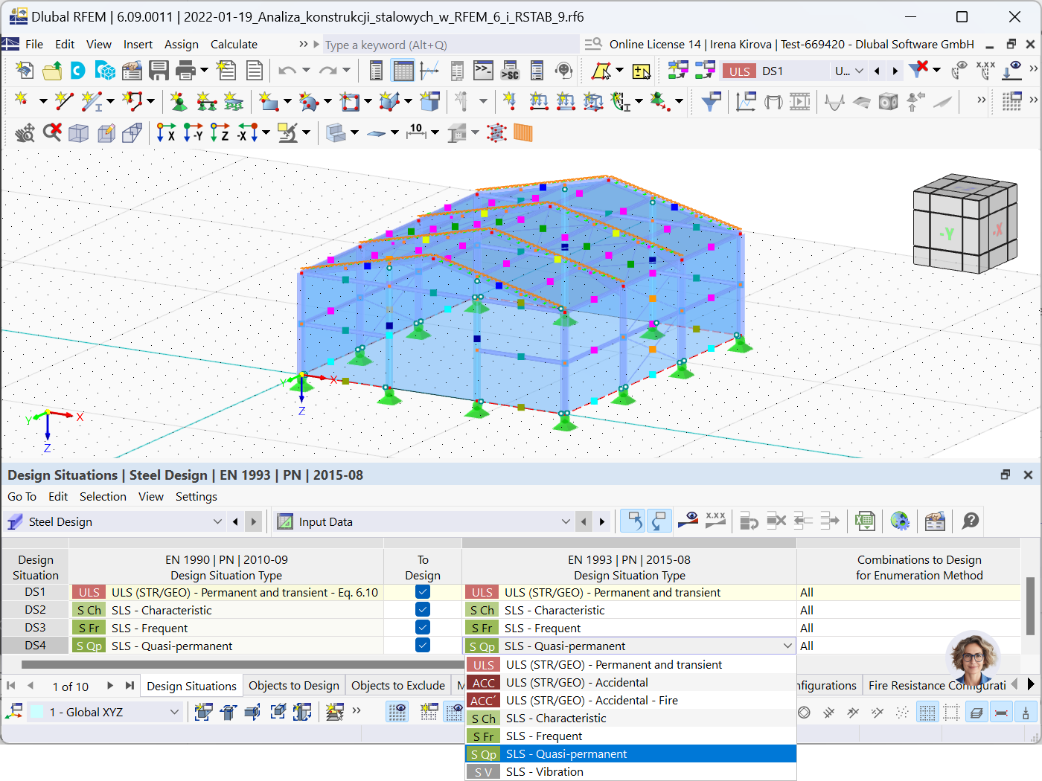
Task: Click the Go To menu in Design Situations panel
Action: tap(22, 496)
